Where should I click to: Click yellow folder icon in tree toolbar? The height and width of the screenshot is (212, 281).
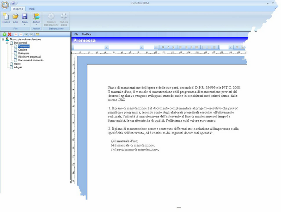tap(37, 34)
